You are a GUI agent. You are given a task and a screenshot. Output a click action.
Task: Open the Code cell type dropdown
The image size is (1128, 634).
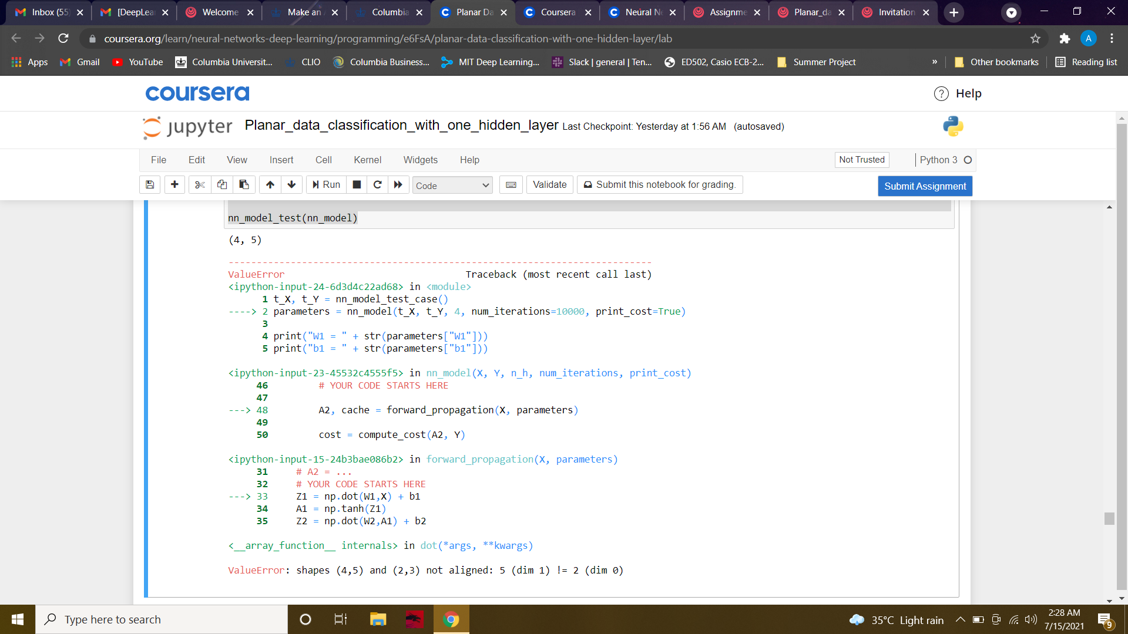coord(452,186)
